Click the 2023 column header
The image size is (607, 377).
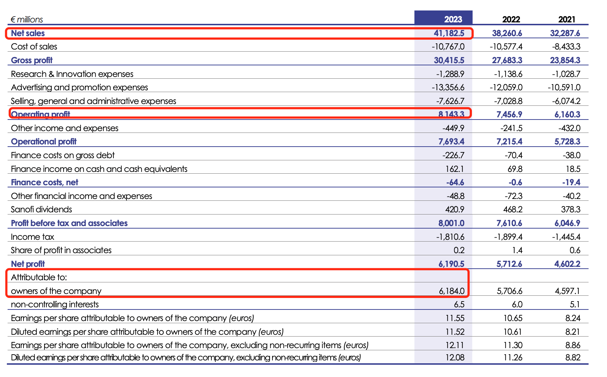pos(453,19)
